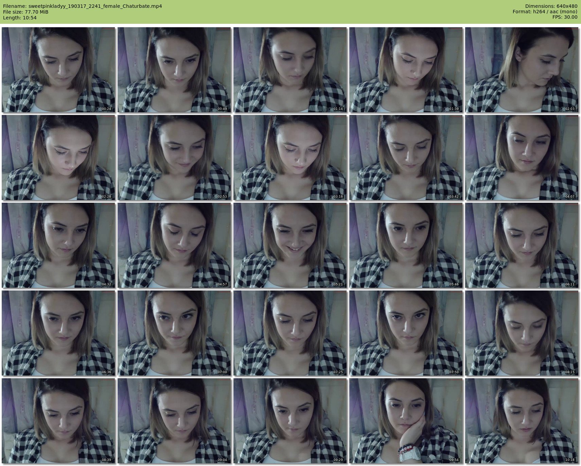Select the thumbnail marked 01:14
Viewport: 581px width, 466px height.
[290, 70]
